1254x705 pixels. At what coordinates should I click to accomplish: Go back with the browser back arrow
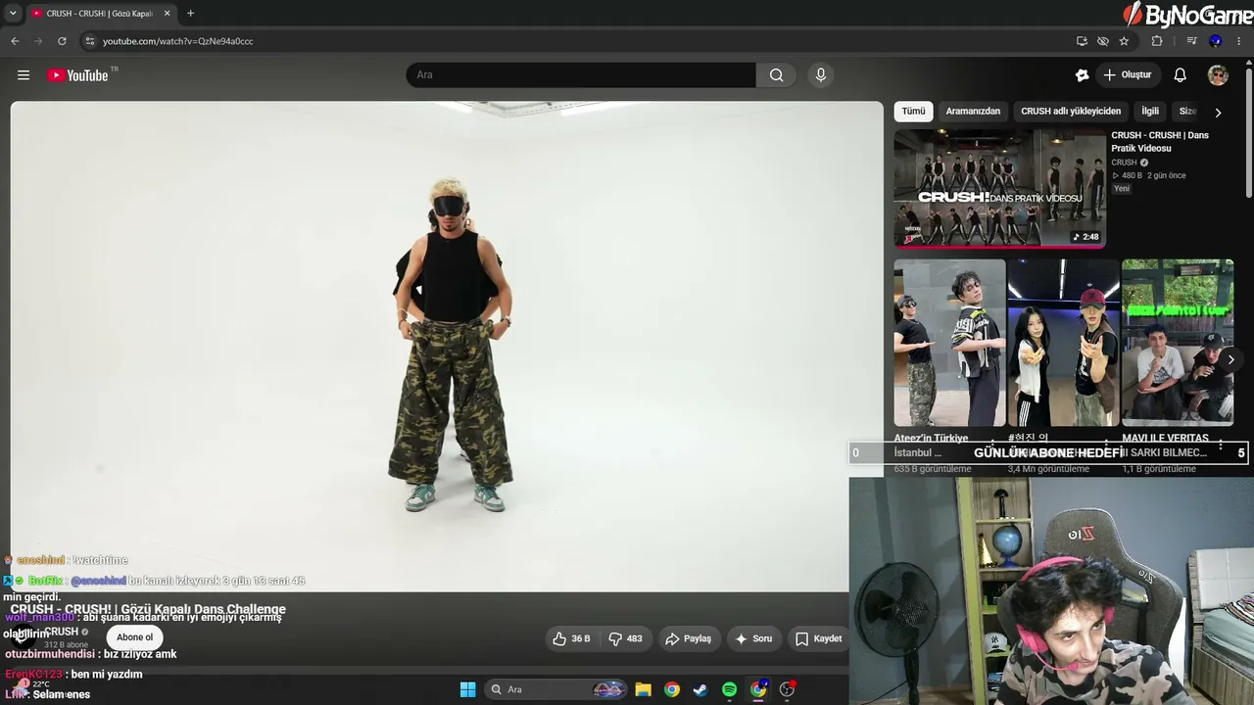(15, 41)
